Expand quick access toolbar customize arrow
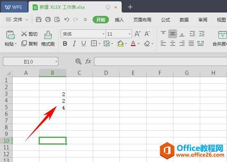 click(x=85, y=20)
